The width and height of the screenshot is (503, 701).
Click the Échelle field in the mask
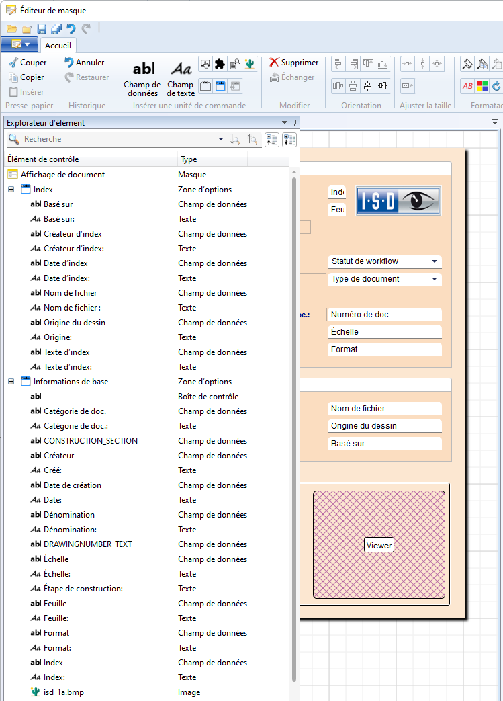tap(385, 332)
